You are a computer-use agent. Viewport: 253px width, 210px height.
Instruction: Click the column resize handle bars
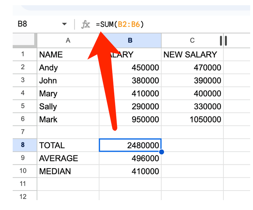click(x=223, y=41)
